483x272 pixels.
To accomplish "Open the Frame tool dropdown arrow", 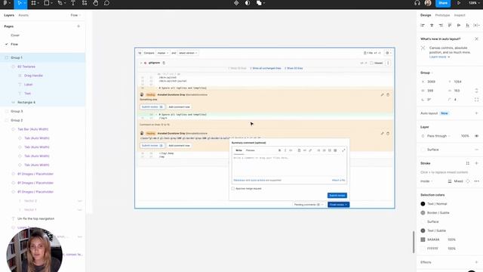I will point(38,3).
